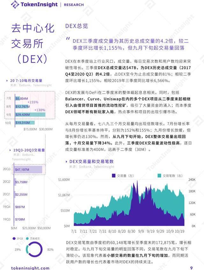Click the 交易笔数 (右) legend label
The image size is (204, 270).
pyautogui.click(x=173, y=176)
